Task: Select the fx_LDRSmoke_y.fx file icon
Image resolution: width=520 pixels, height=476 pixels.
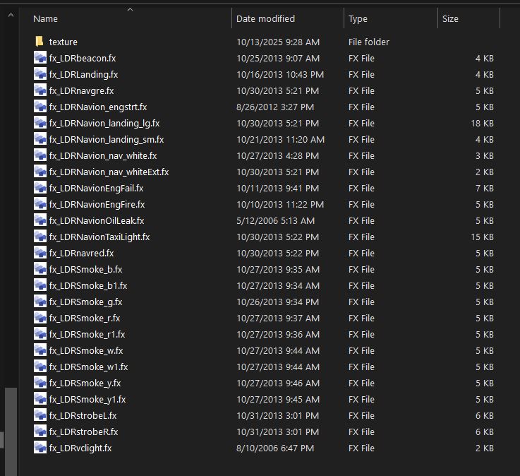Action: (40, 383)
